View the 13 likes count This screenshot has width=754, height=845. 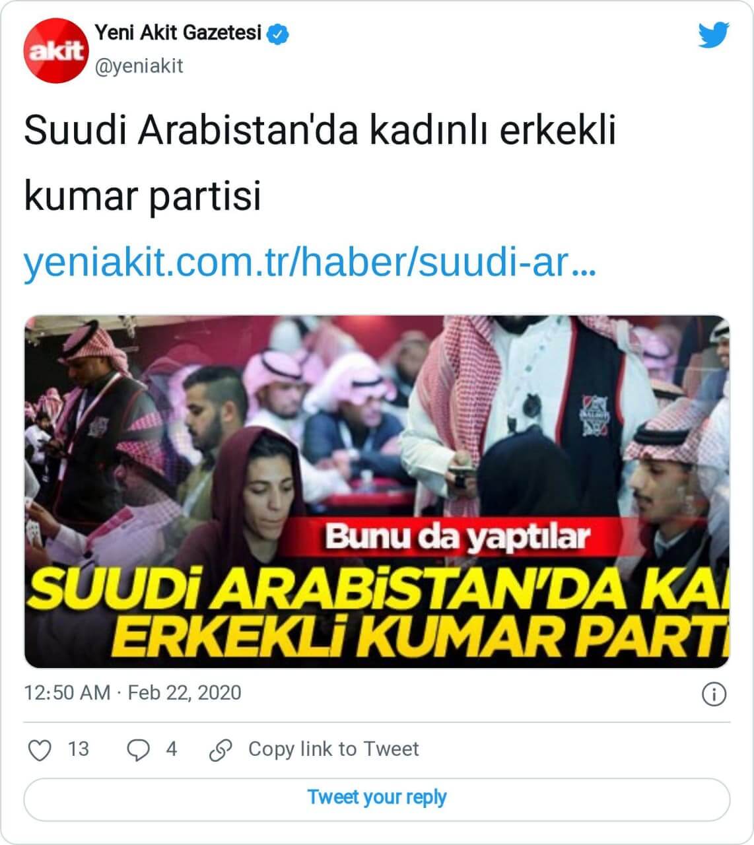pos(78,749)
